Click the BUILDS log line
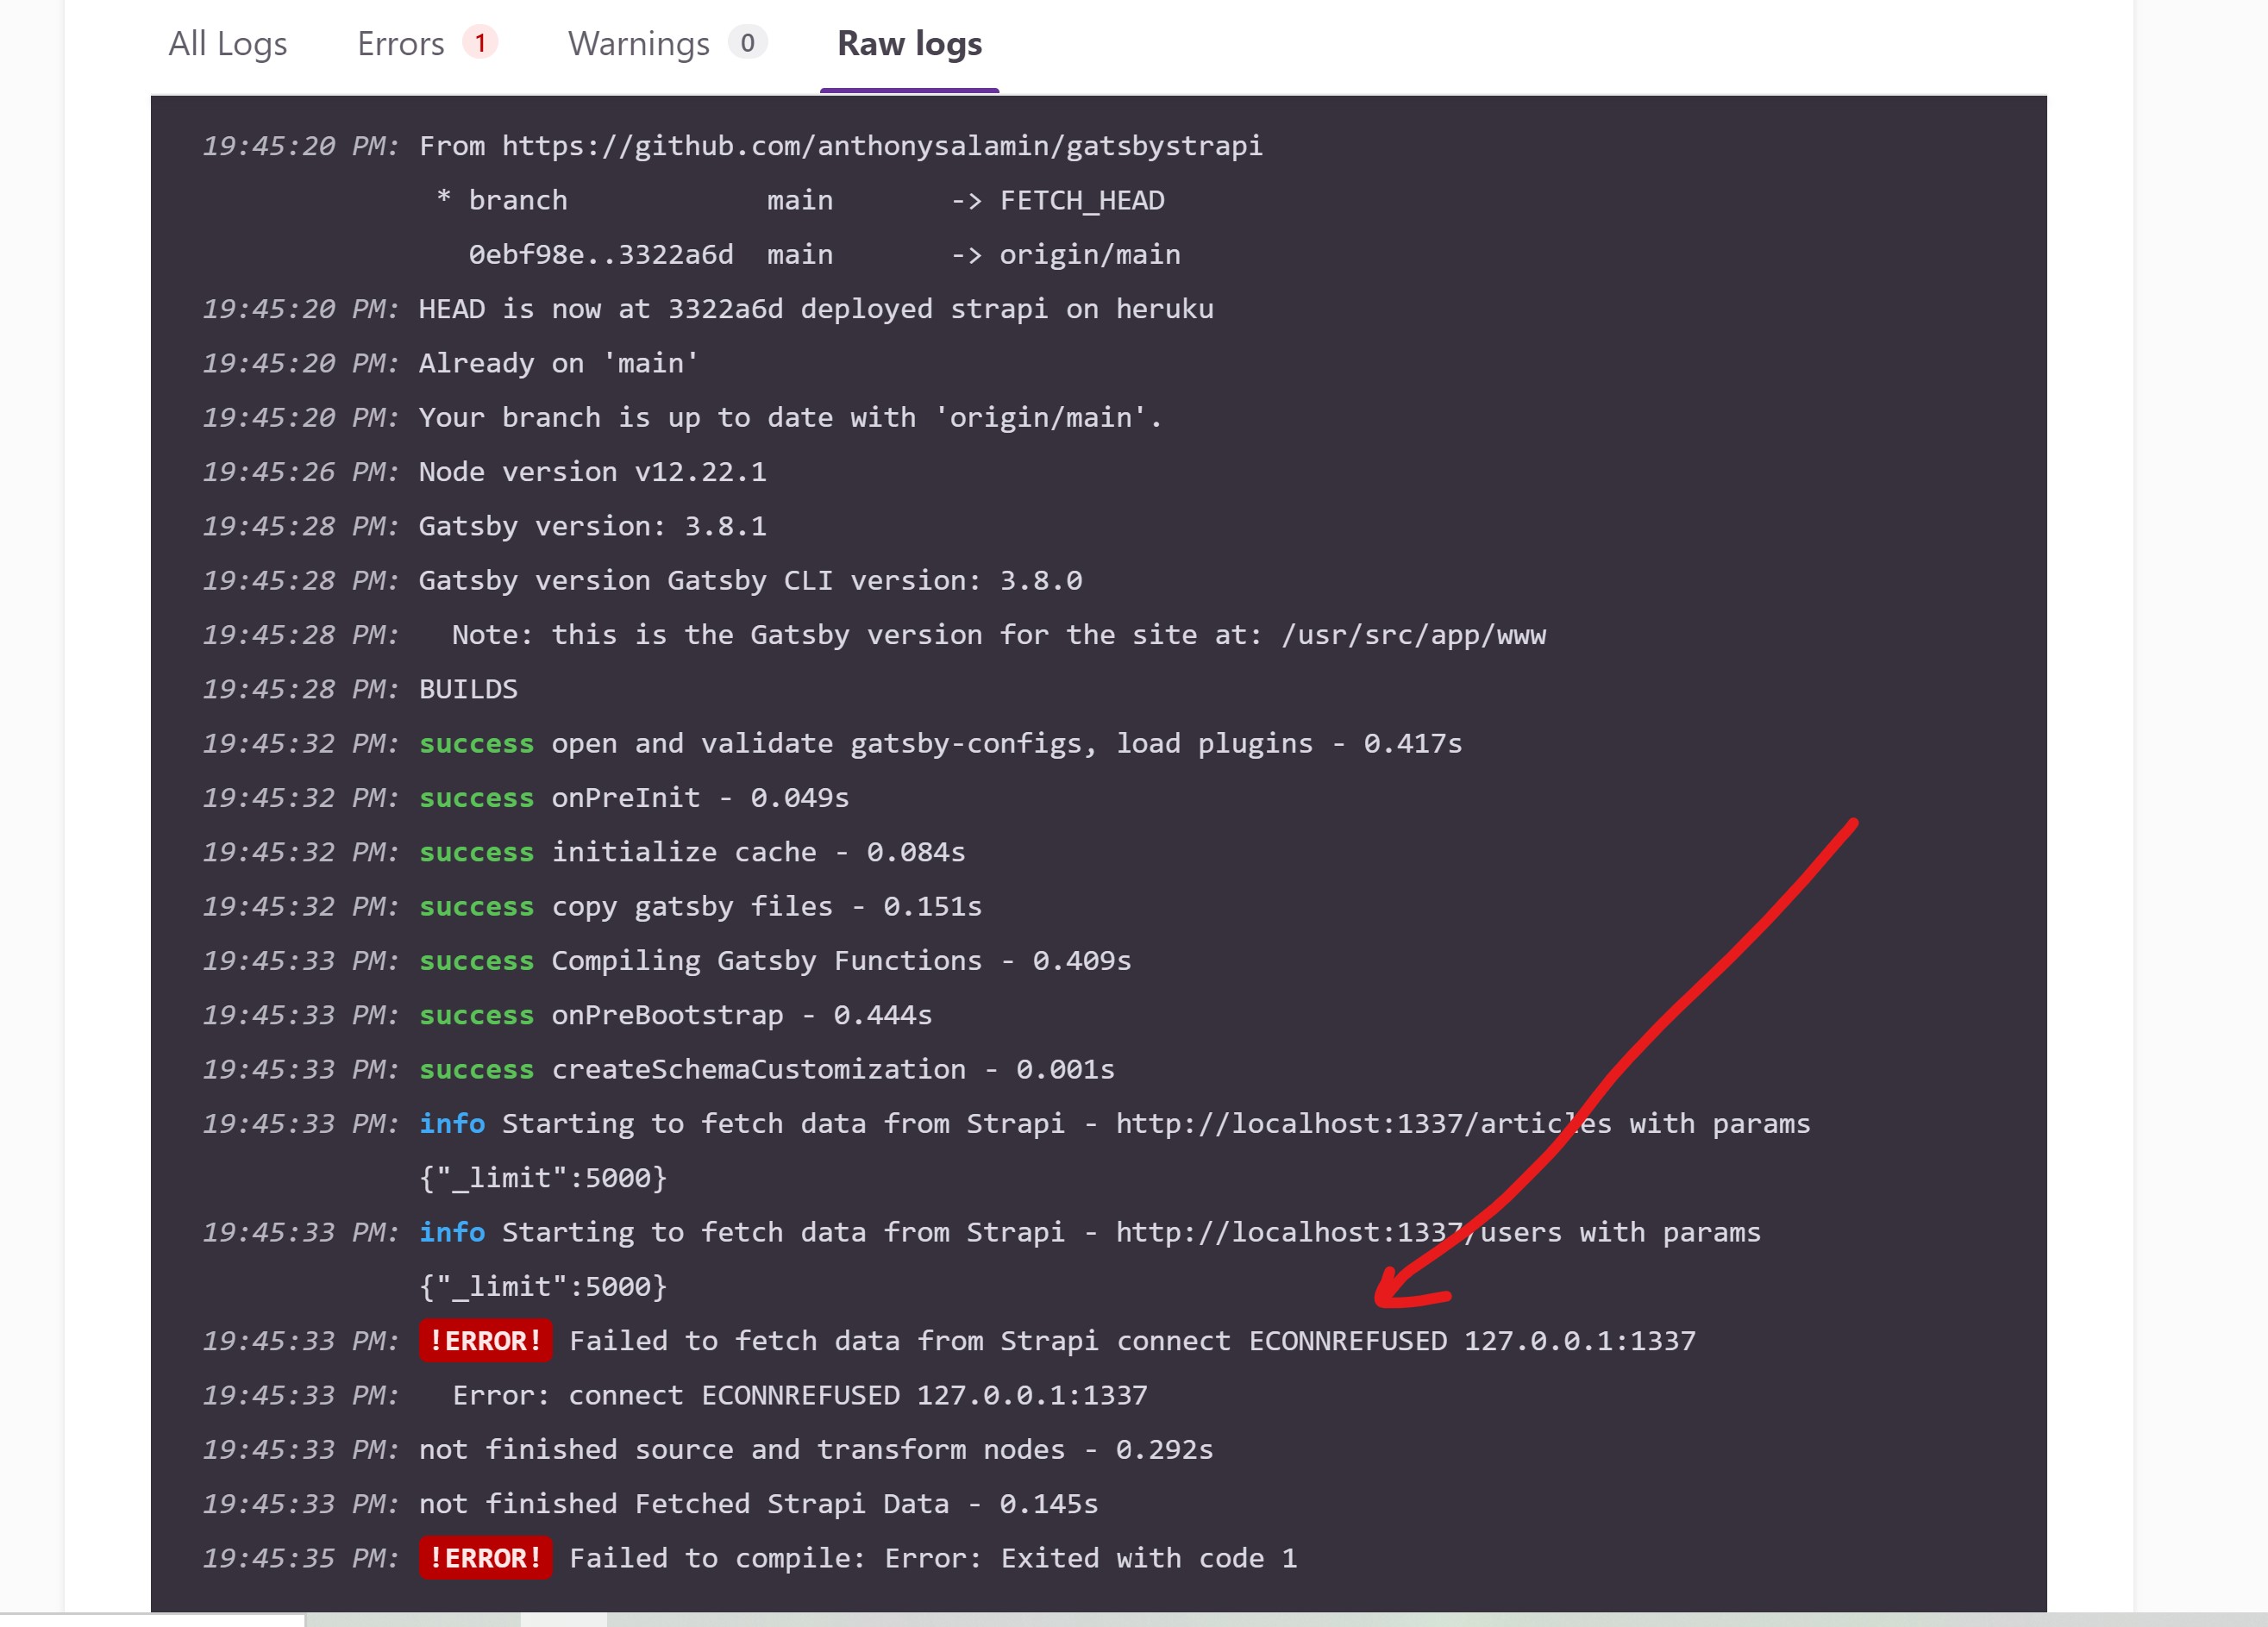This screenshot has height=1627, width=2268. click(468, 689)
